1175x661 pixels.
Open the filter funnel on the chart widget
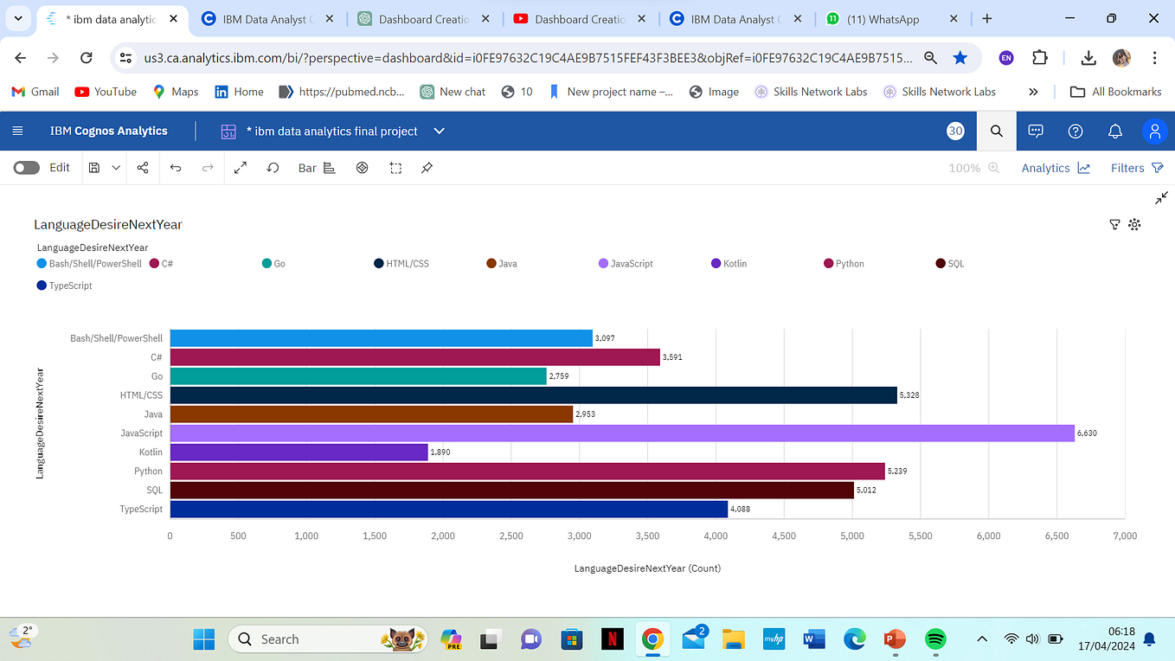[x=1114, y=224]
